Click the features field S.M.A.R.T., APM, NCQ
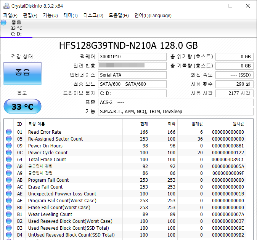The height and width of the screenshot is (240, 257). [176, 112]
